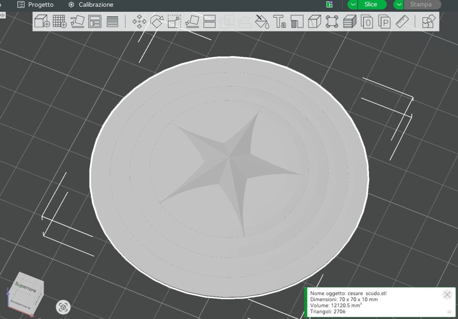Select the Auto orient tool

[x=77, y=21]
